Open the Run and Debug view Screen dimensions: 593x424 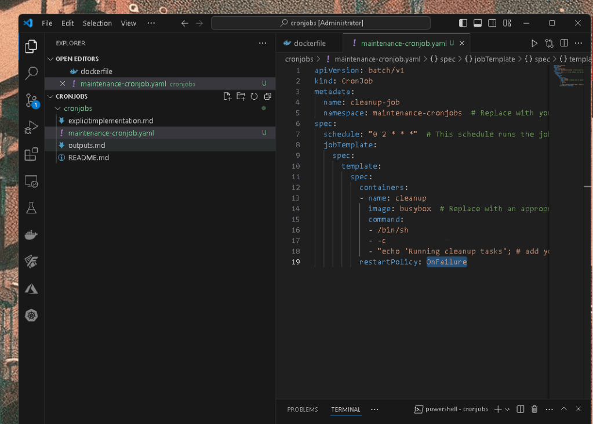pyautogui.click(x=31, y=128)
